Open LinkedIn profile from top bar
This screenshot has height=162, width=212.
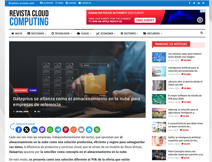pyautogui.click(x=199, y=3)
